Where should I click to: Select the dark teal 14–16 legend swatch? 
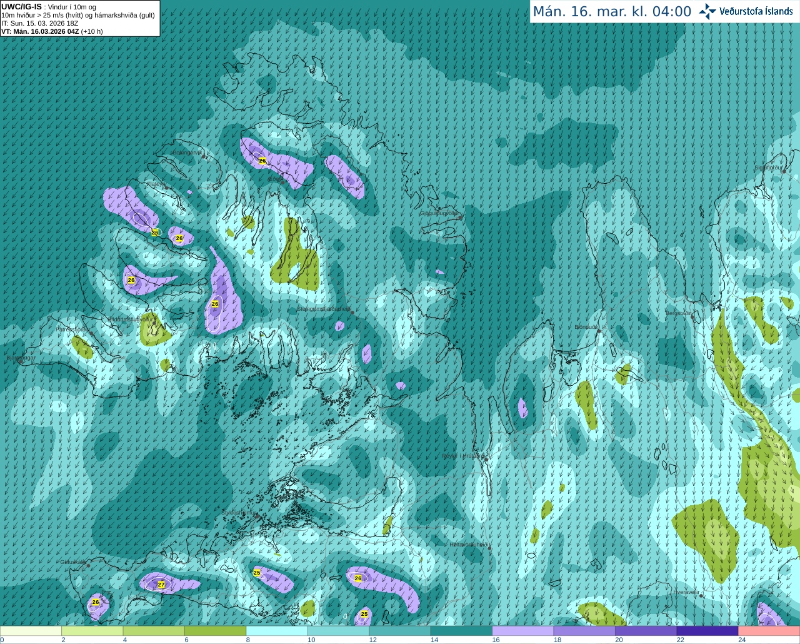click(x=461, y=631)
